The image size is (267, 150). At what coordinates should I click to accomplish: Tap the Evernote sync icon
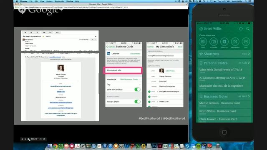[x=241, y=29]
